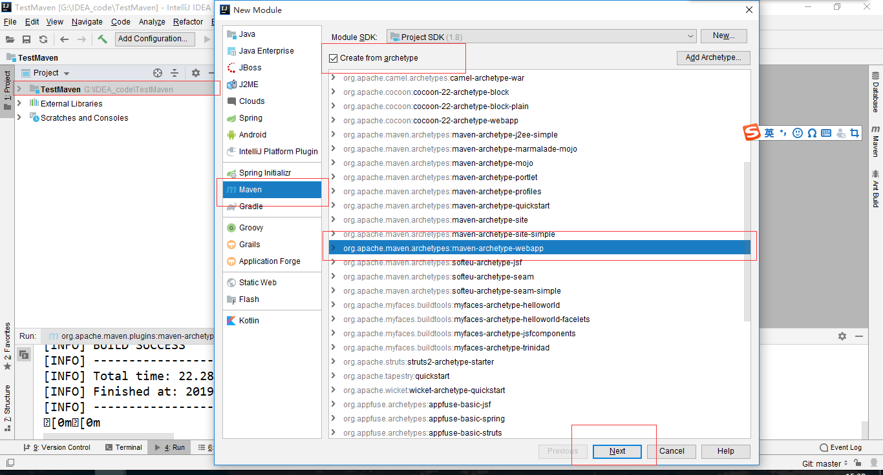Screen dimensions: 883x475
Task: Click the soft keyboard icon in Sogou bar
Action: tap(826, 133)
